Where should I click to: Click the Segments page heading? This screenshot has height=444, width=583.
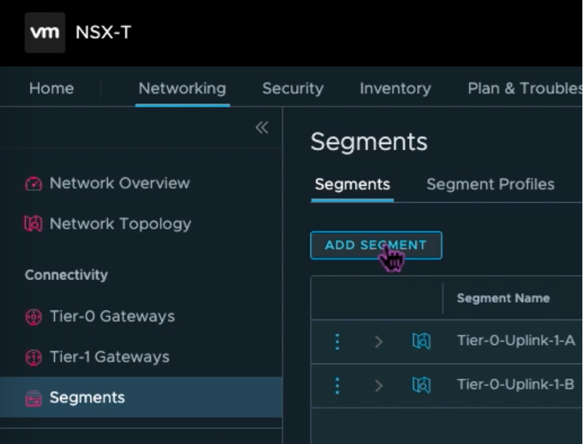pos(369,142)
